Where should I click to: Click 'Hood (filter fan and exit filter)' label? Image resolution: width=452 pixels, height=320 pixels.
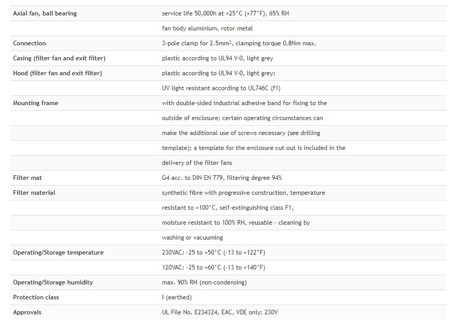[57, 73]
